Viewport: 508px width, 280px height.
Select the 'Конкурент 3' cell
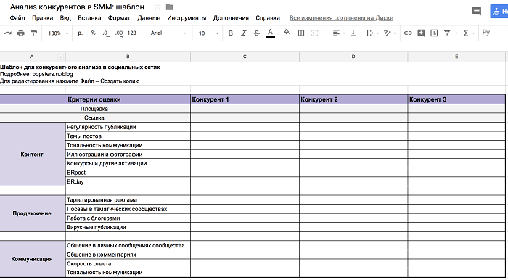pyautogui.click(x=456, y=99)
